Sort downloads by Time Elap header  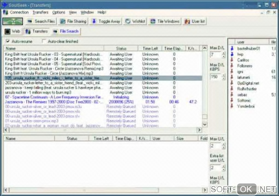click(x=174, y=48)
